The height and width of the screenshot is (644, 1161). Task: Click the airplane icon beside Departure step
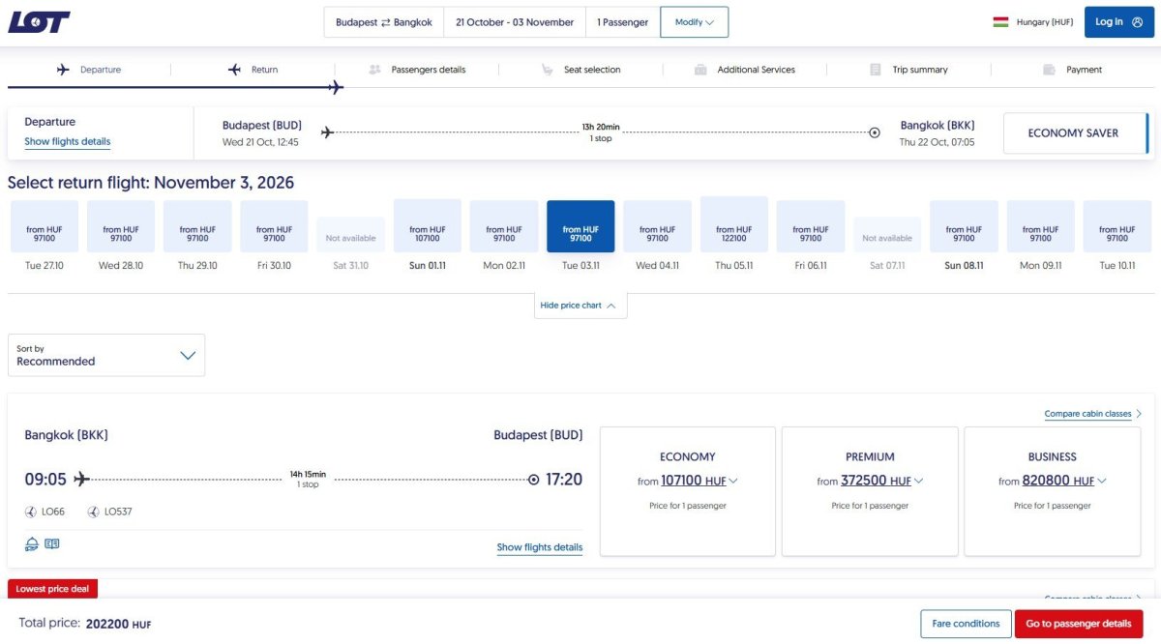coord(64,70)
